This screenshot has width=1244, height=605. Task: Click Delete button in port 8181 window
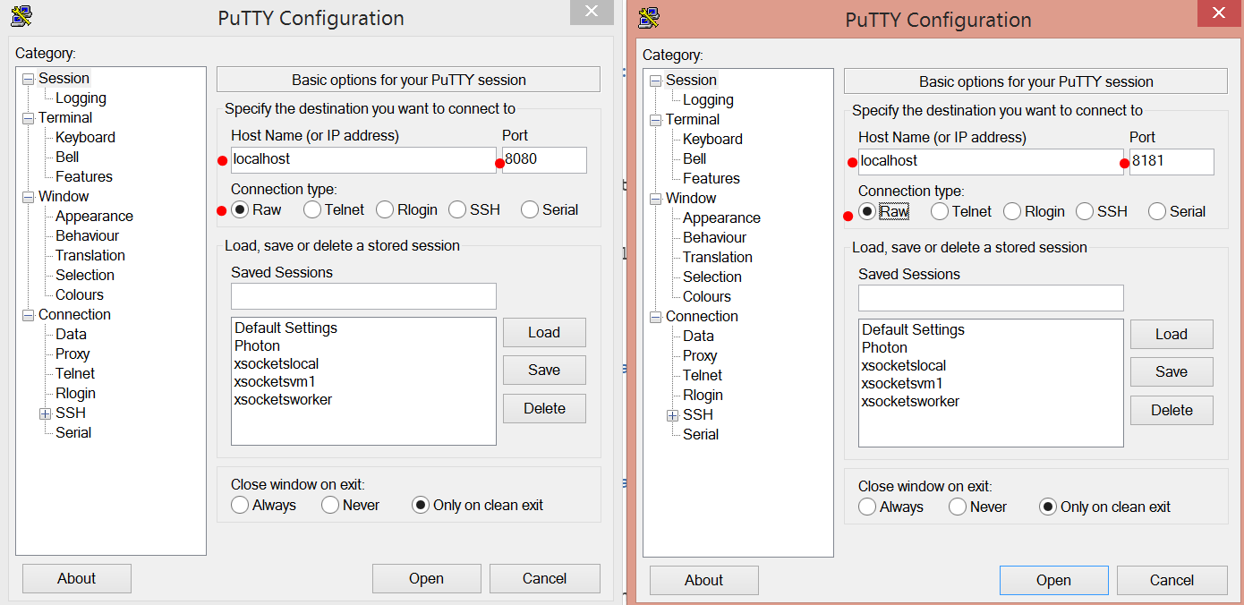click(1172, 410)
